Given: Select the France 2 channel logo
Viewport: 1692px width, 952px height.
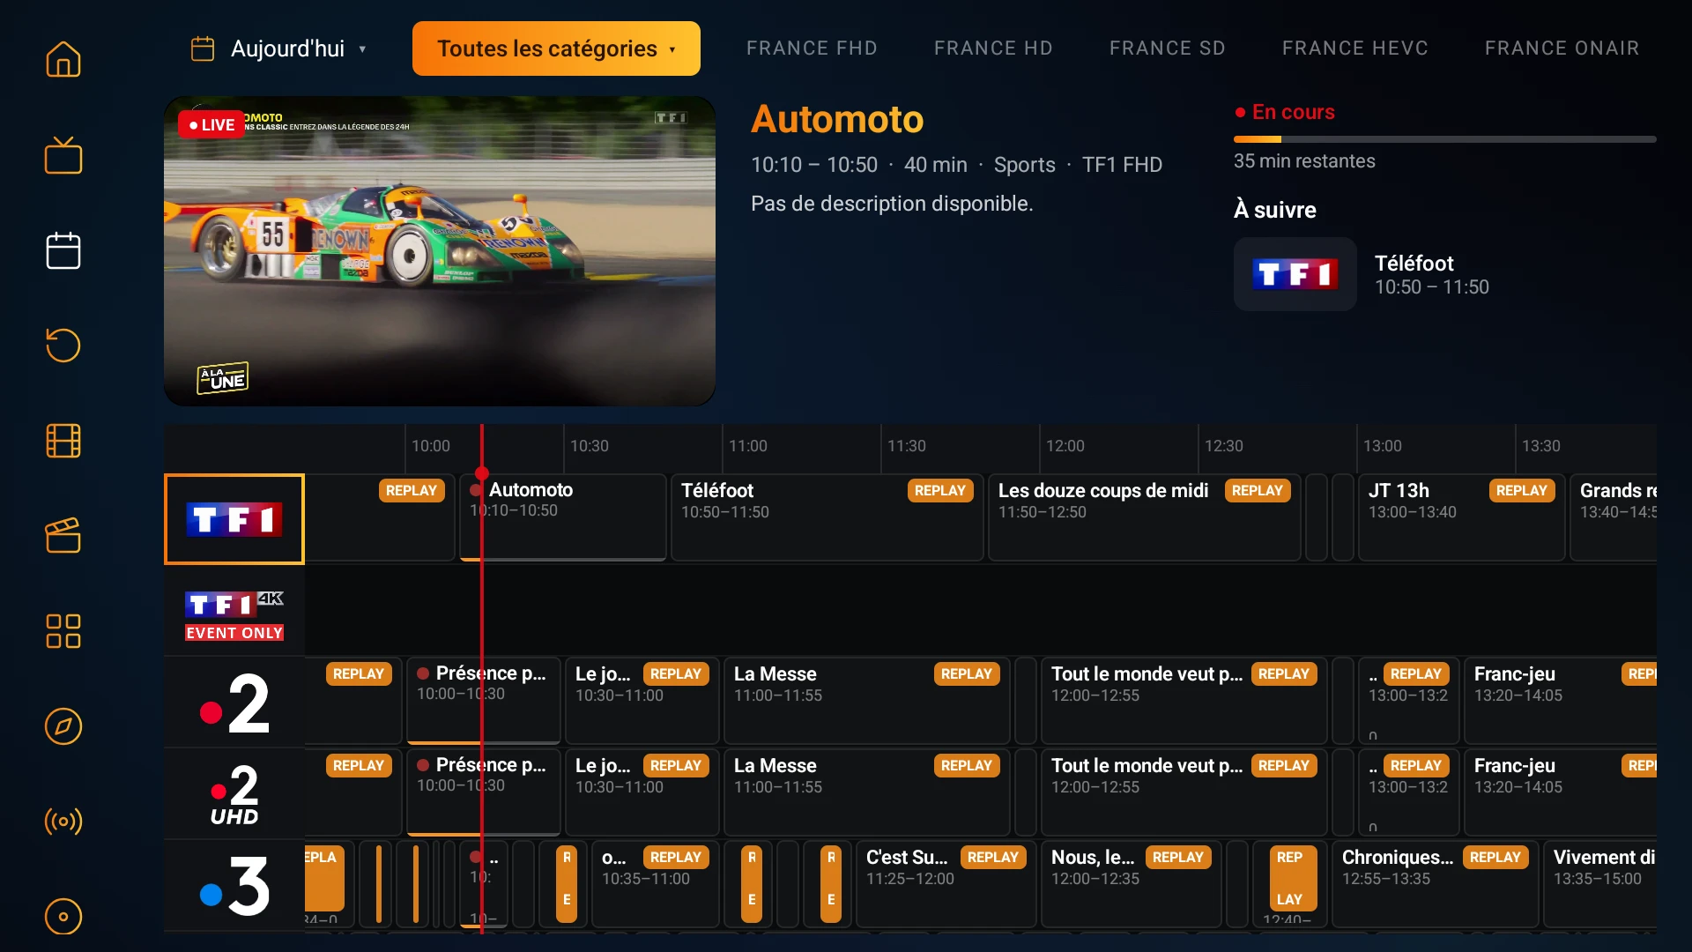Looking at the screenshot, I should tap(234, 703).
